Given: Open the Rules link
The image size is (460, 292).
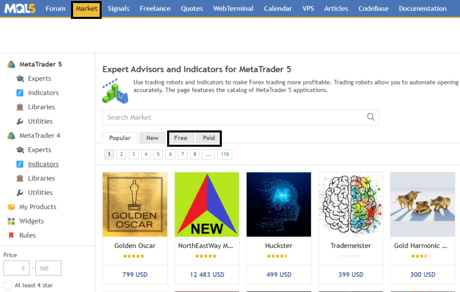Looking at the screenshot, I should click(27, 235).
